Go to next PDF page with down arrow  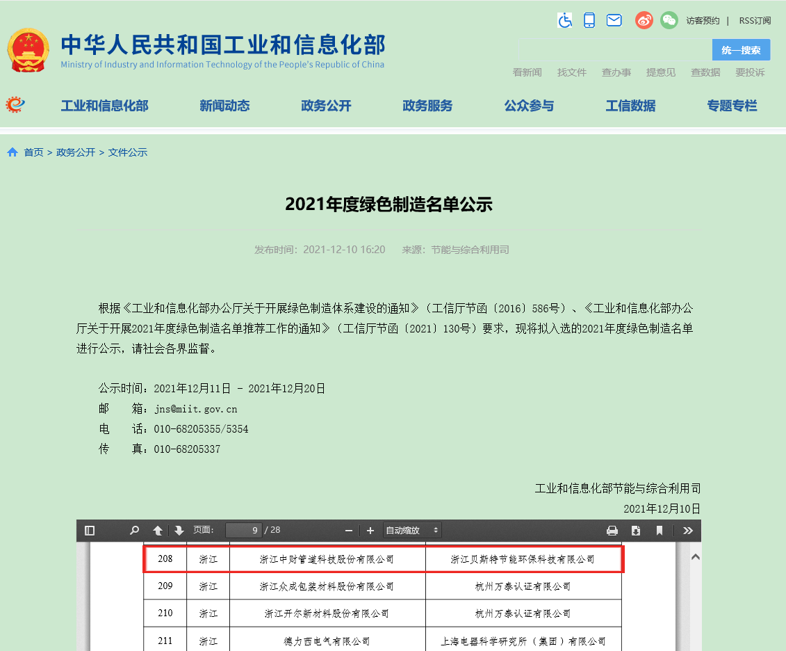pos(179,530)
